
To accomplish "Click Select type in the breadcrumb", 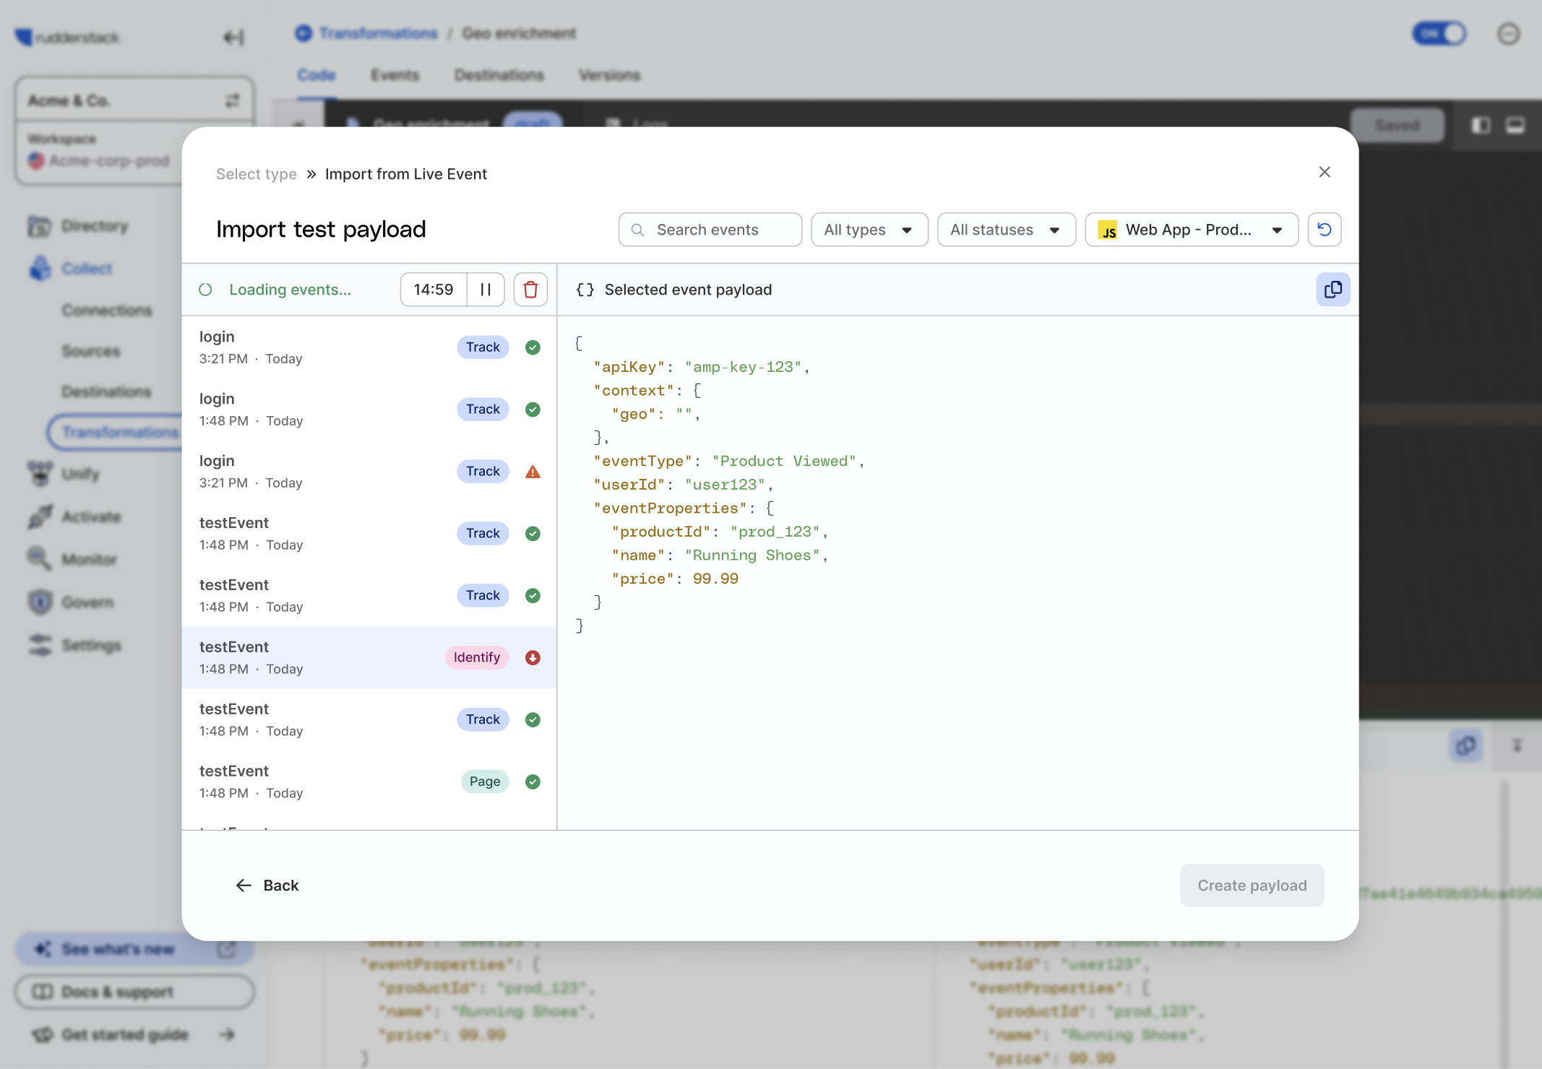I will coord(256,174).
